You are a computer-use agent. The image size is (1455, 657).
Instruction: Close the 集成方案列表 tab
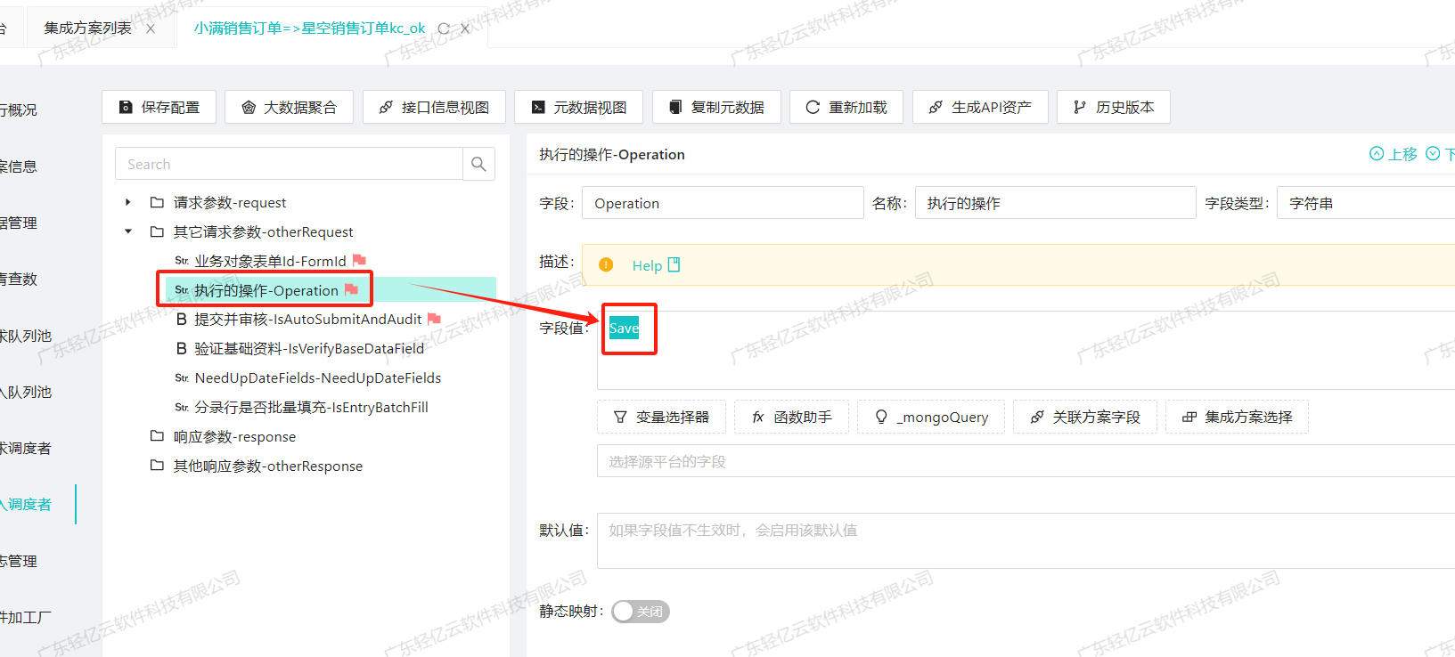(151, 28)
